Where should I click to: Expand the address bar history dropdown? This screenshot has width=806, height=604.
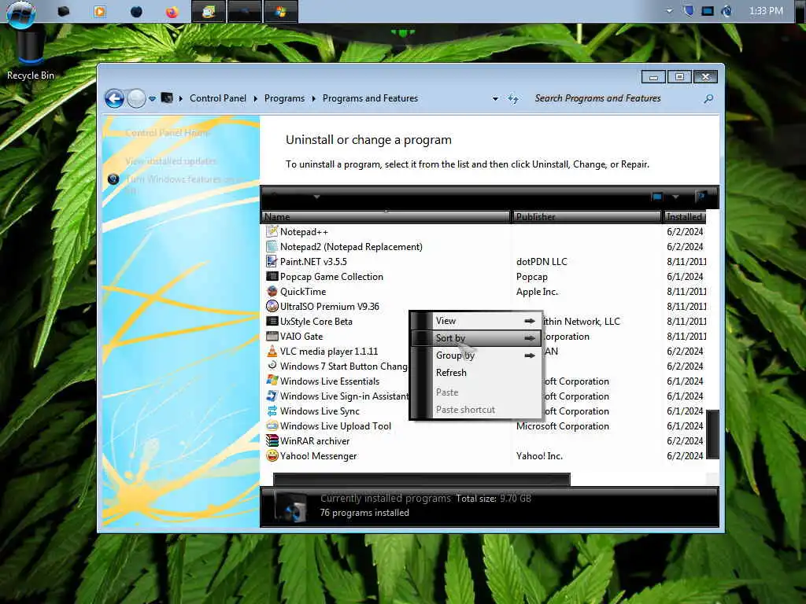pos(495,98)
